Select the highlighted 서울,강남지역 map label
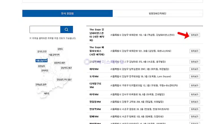This screenshot has height=124, width=206. pyautogui.click(x=41, y=60)
